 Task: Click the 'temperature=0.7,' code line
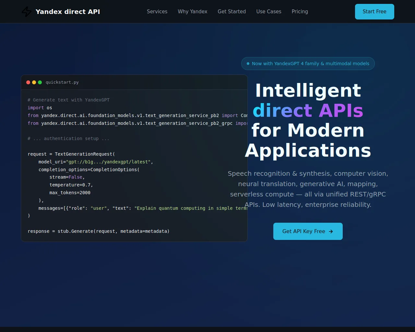tap(71, 185)
